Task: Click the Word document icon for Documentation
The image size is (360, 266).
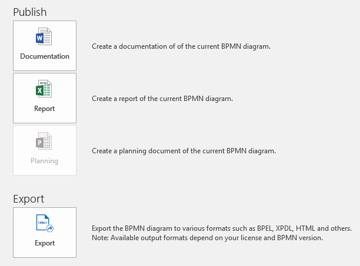Action: pos(44,36)
